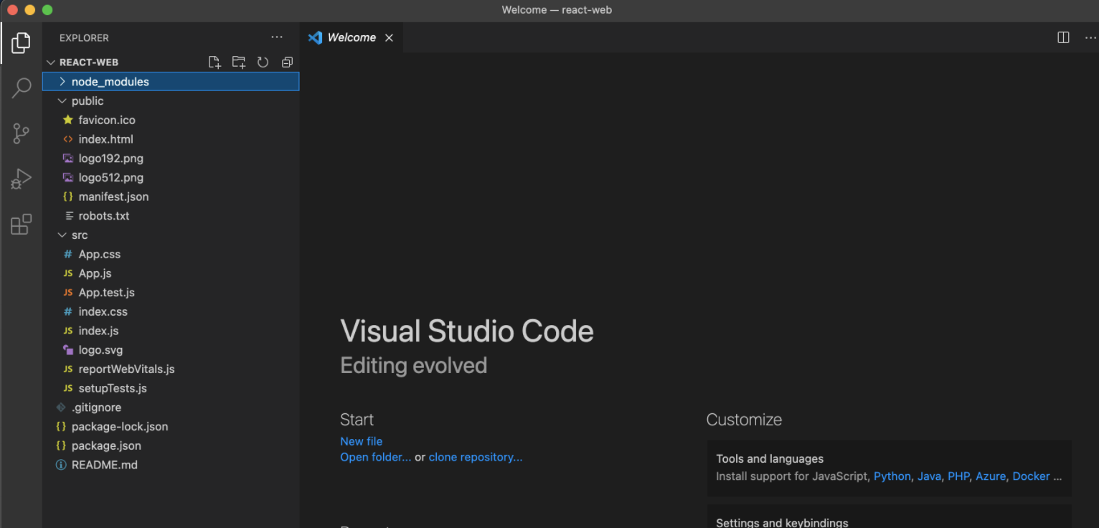
Task: Close the Welcome tab
Action: [x=389, y=38]
